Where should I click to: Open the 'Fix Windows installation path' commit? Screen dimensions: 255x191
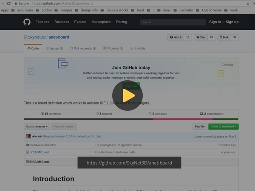[x=115, y=152]
